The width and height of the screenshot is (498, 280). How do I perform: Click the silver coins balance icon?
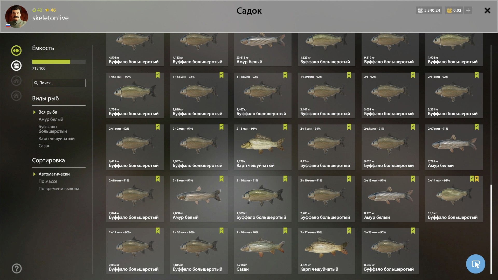point(420,10)
